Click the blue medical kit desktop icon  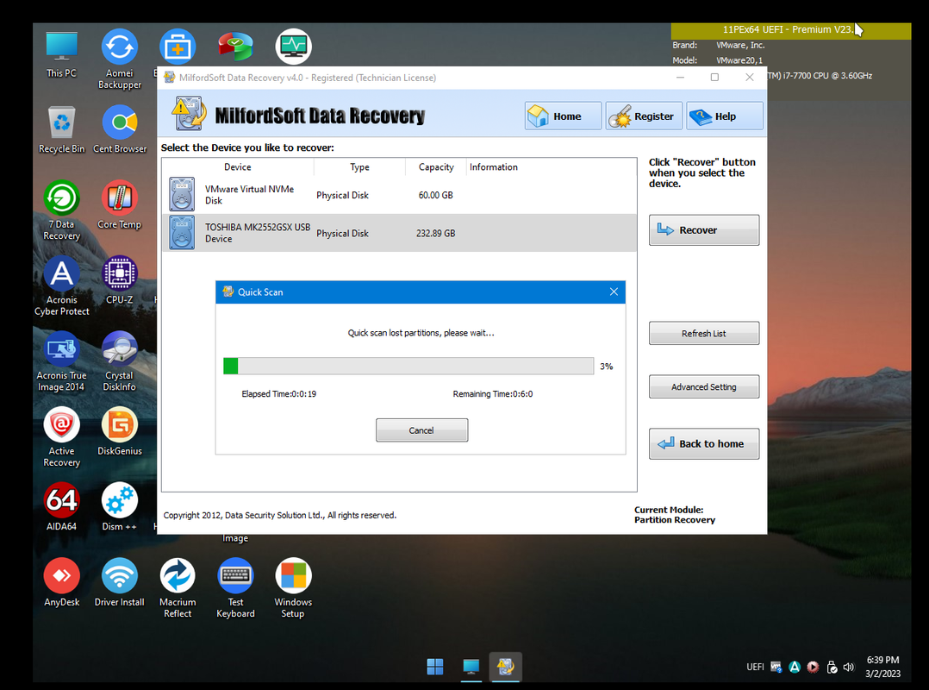click(x=178, y=47)
